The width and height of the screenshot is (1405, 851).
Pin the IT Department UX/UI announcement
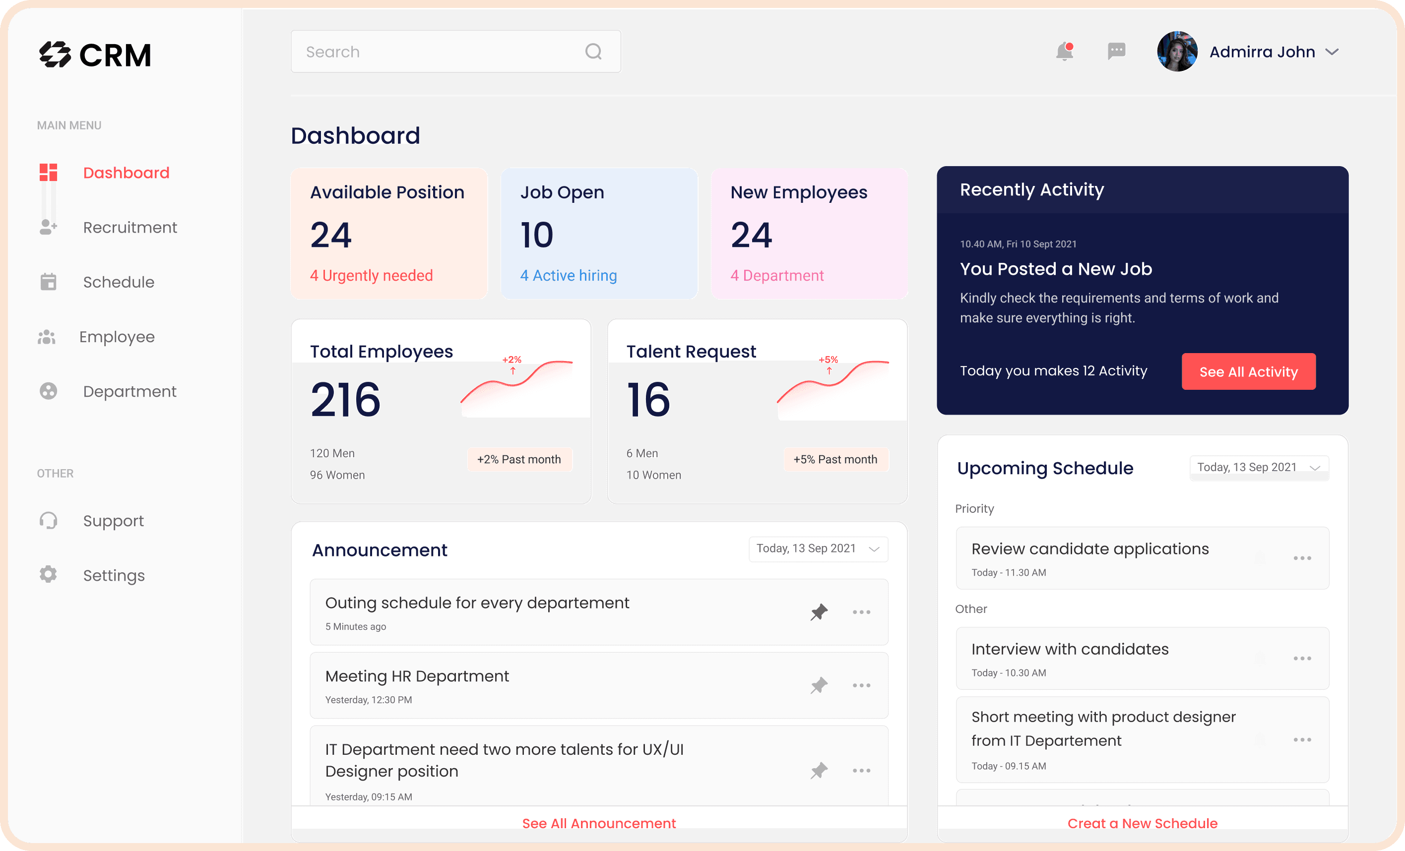click(x=819, y=770)
